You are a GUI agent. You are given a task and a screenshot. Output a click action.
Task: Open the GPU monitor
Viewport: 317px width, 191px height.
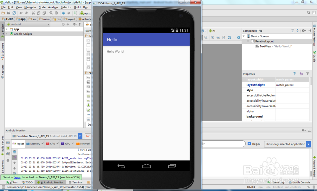tap(67, 143)
